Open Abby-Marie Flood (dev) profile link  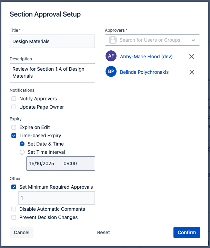pos(146,57)
